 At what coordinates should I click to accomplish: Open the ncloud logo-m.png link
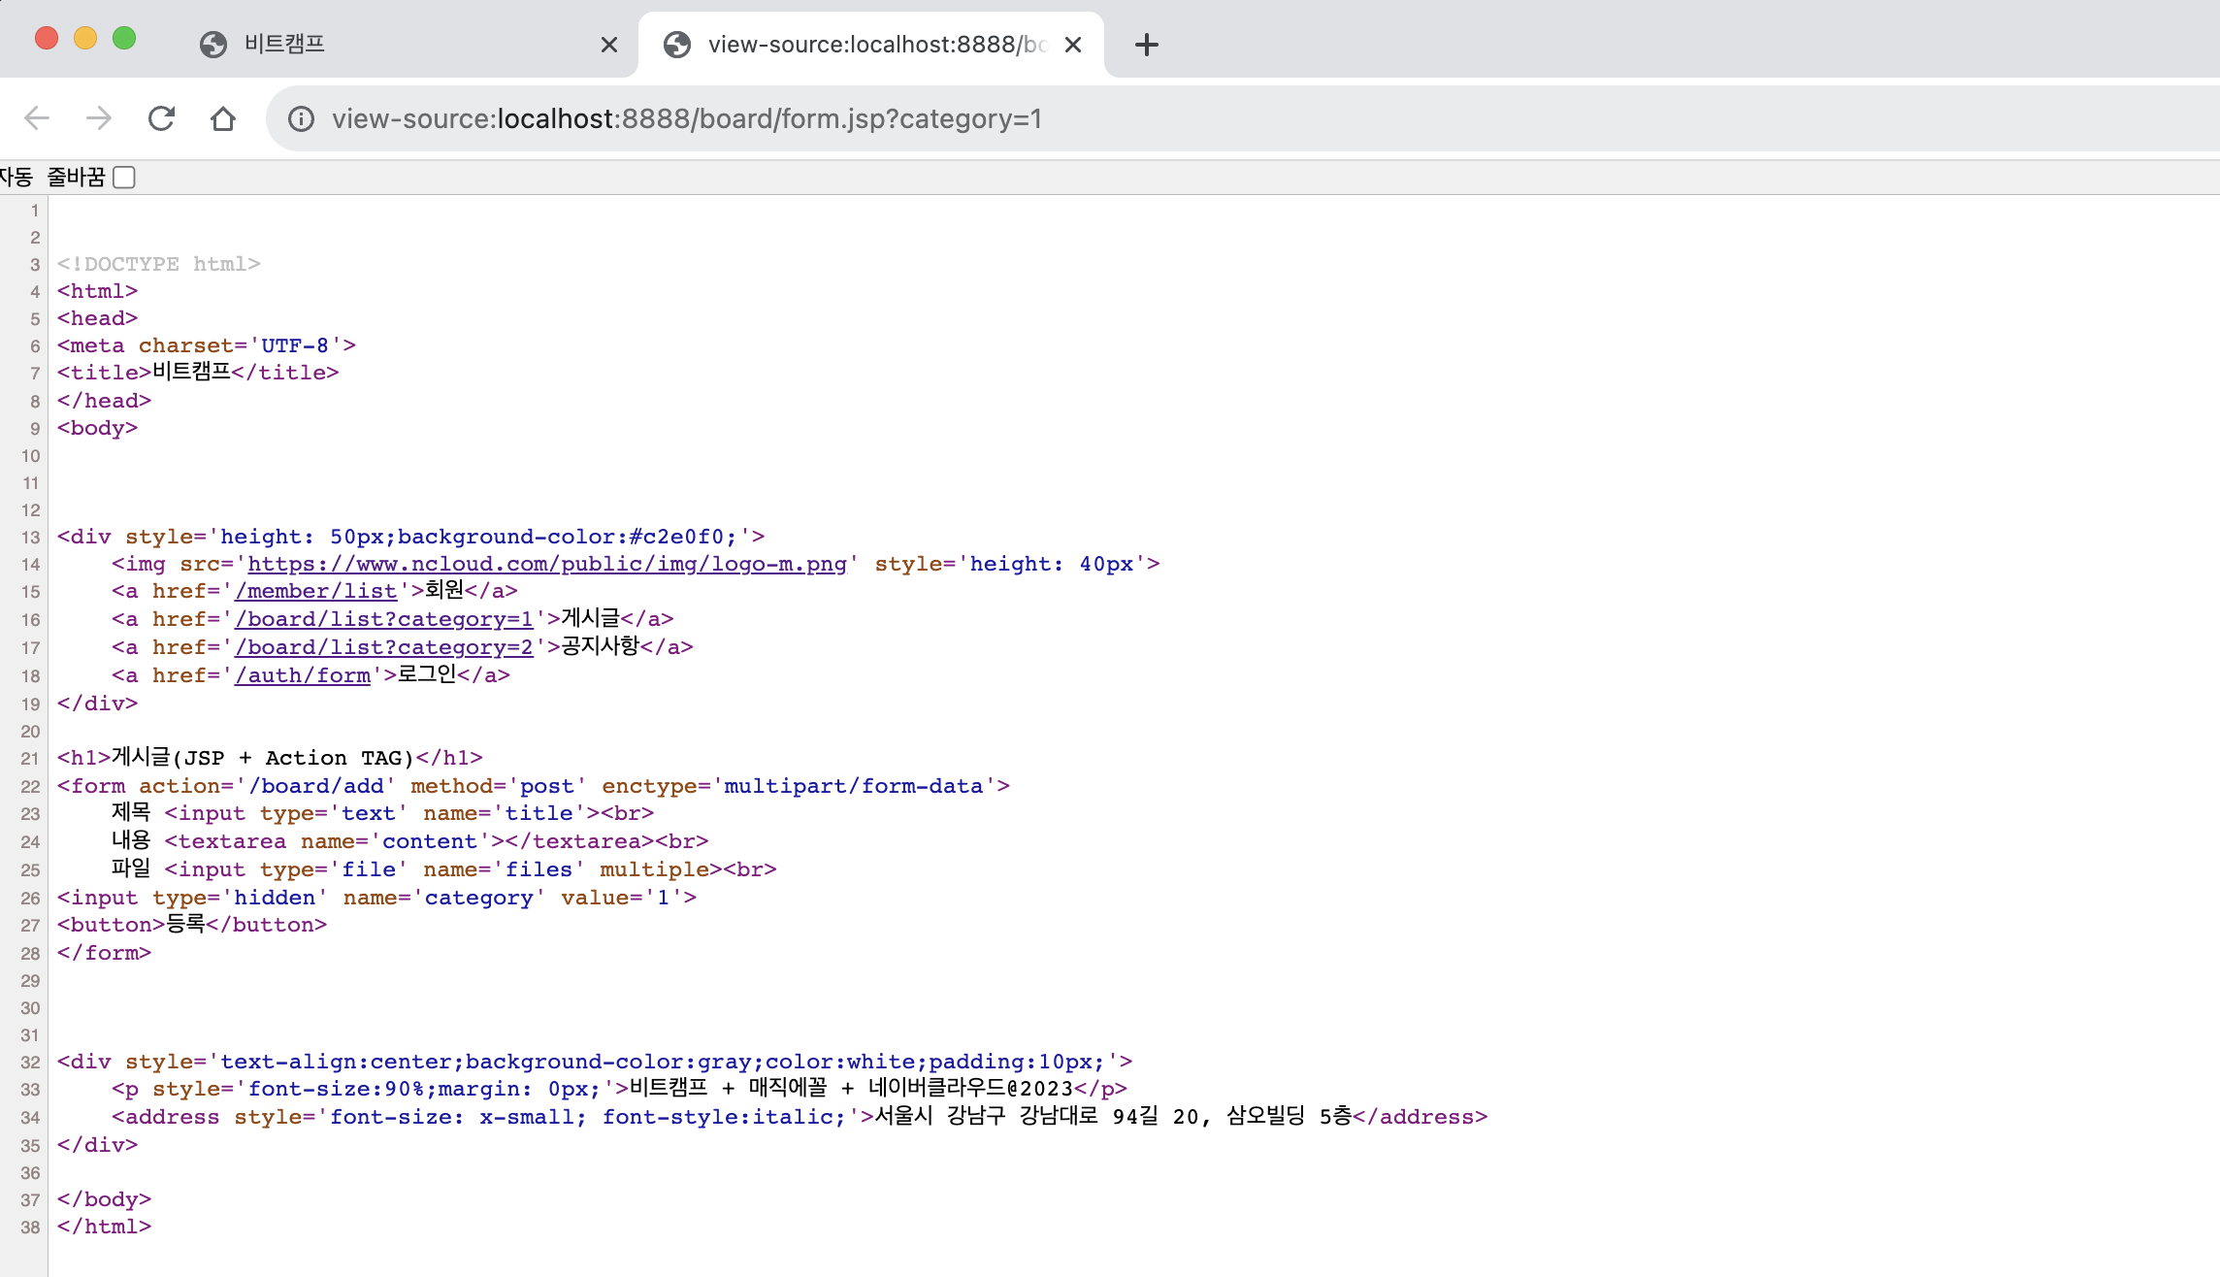pos(546,564)
